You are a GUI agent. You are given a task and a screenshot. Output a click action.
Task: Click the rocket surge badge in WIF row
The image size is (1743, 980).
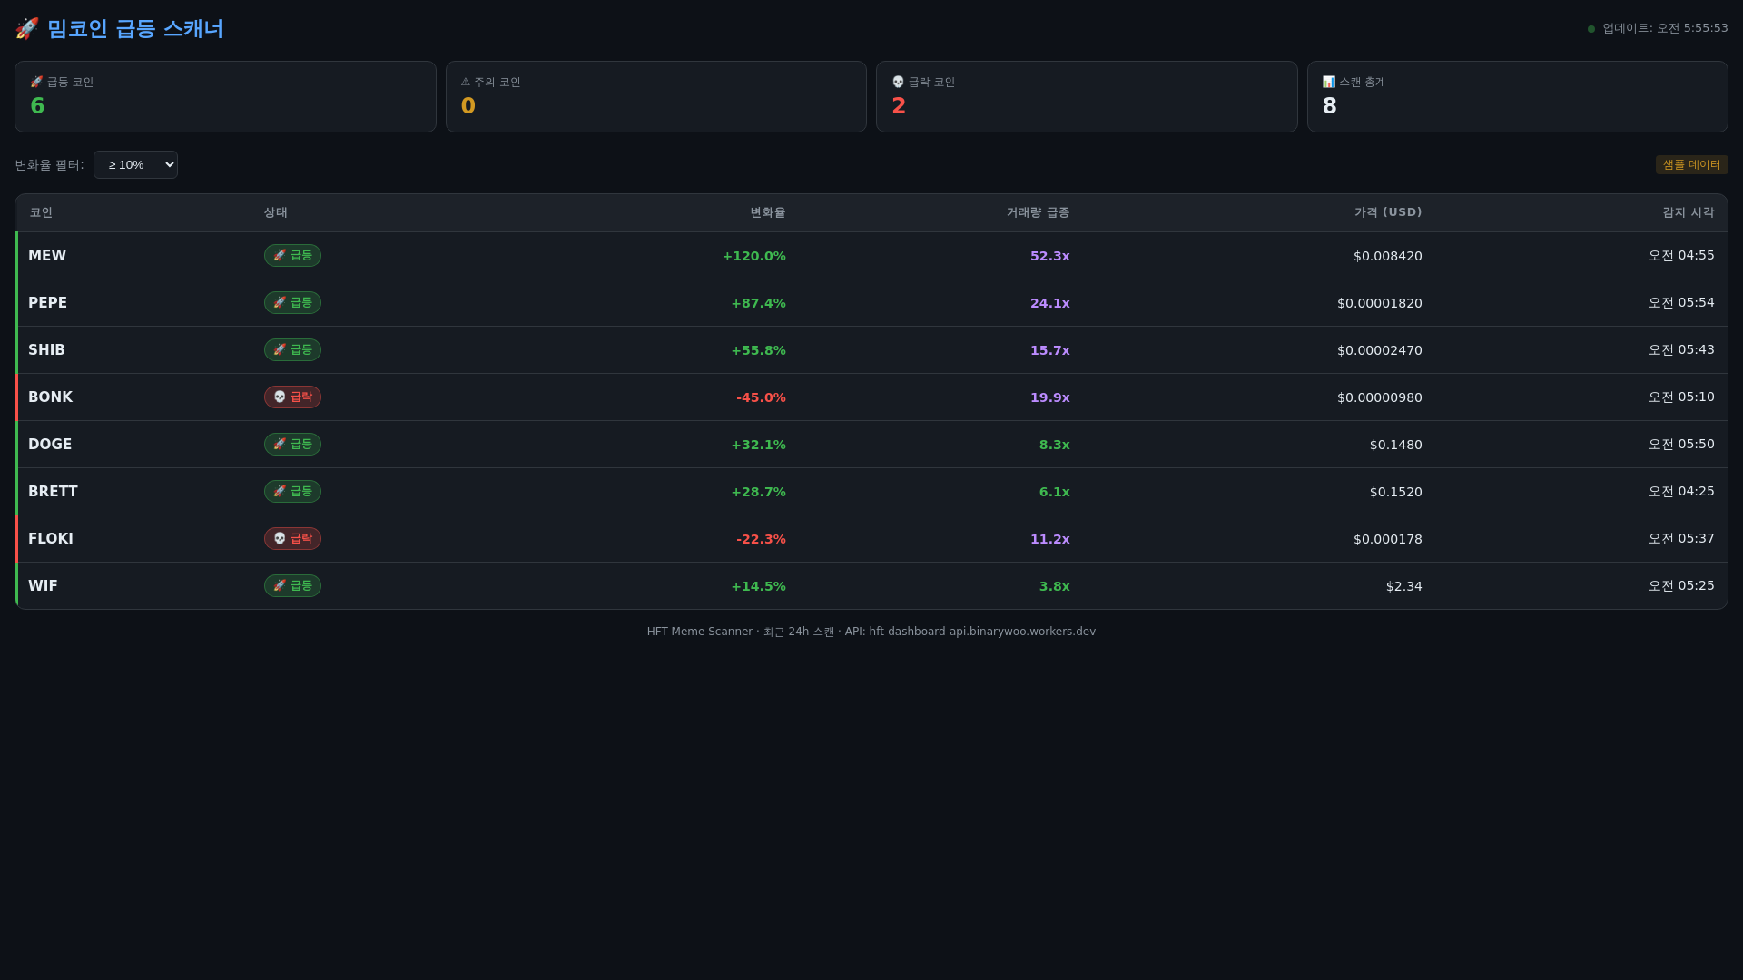(292, 586)
